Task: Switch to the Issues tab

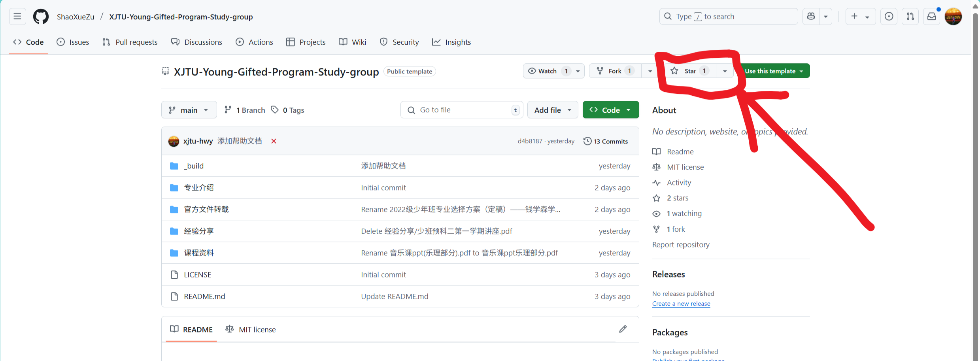Action: point(73,42)
